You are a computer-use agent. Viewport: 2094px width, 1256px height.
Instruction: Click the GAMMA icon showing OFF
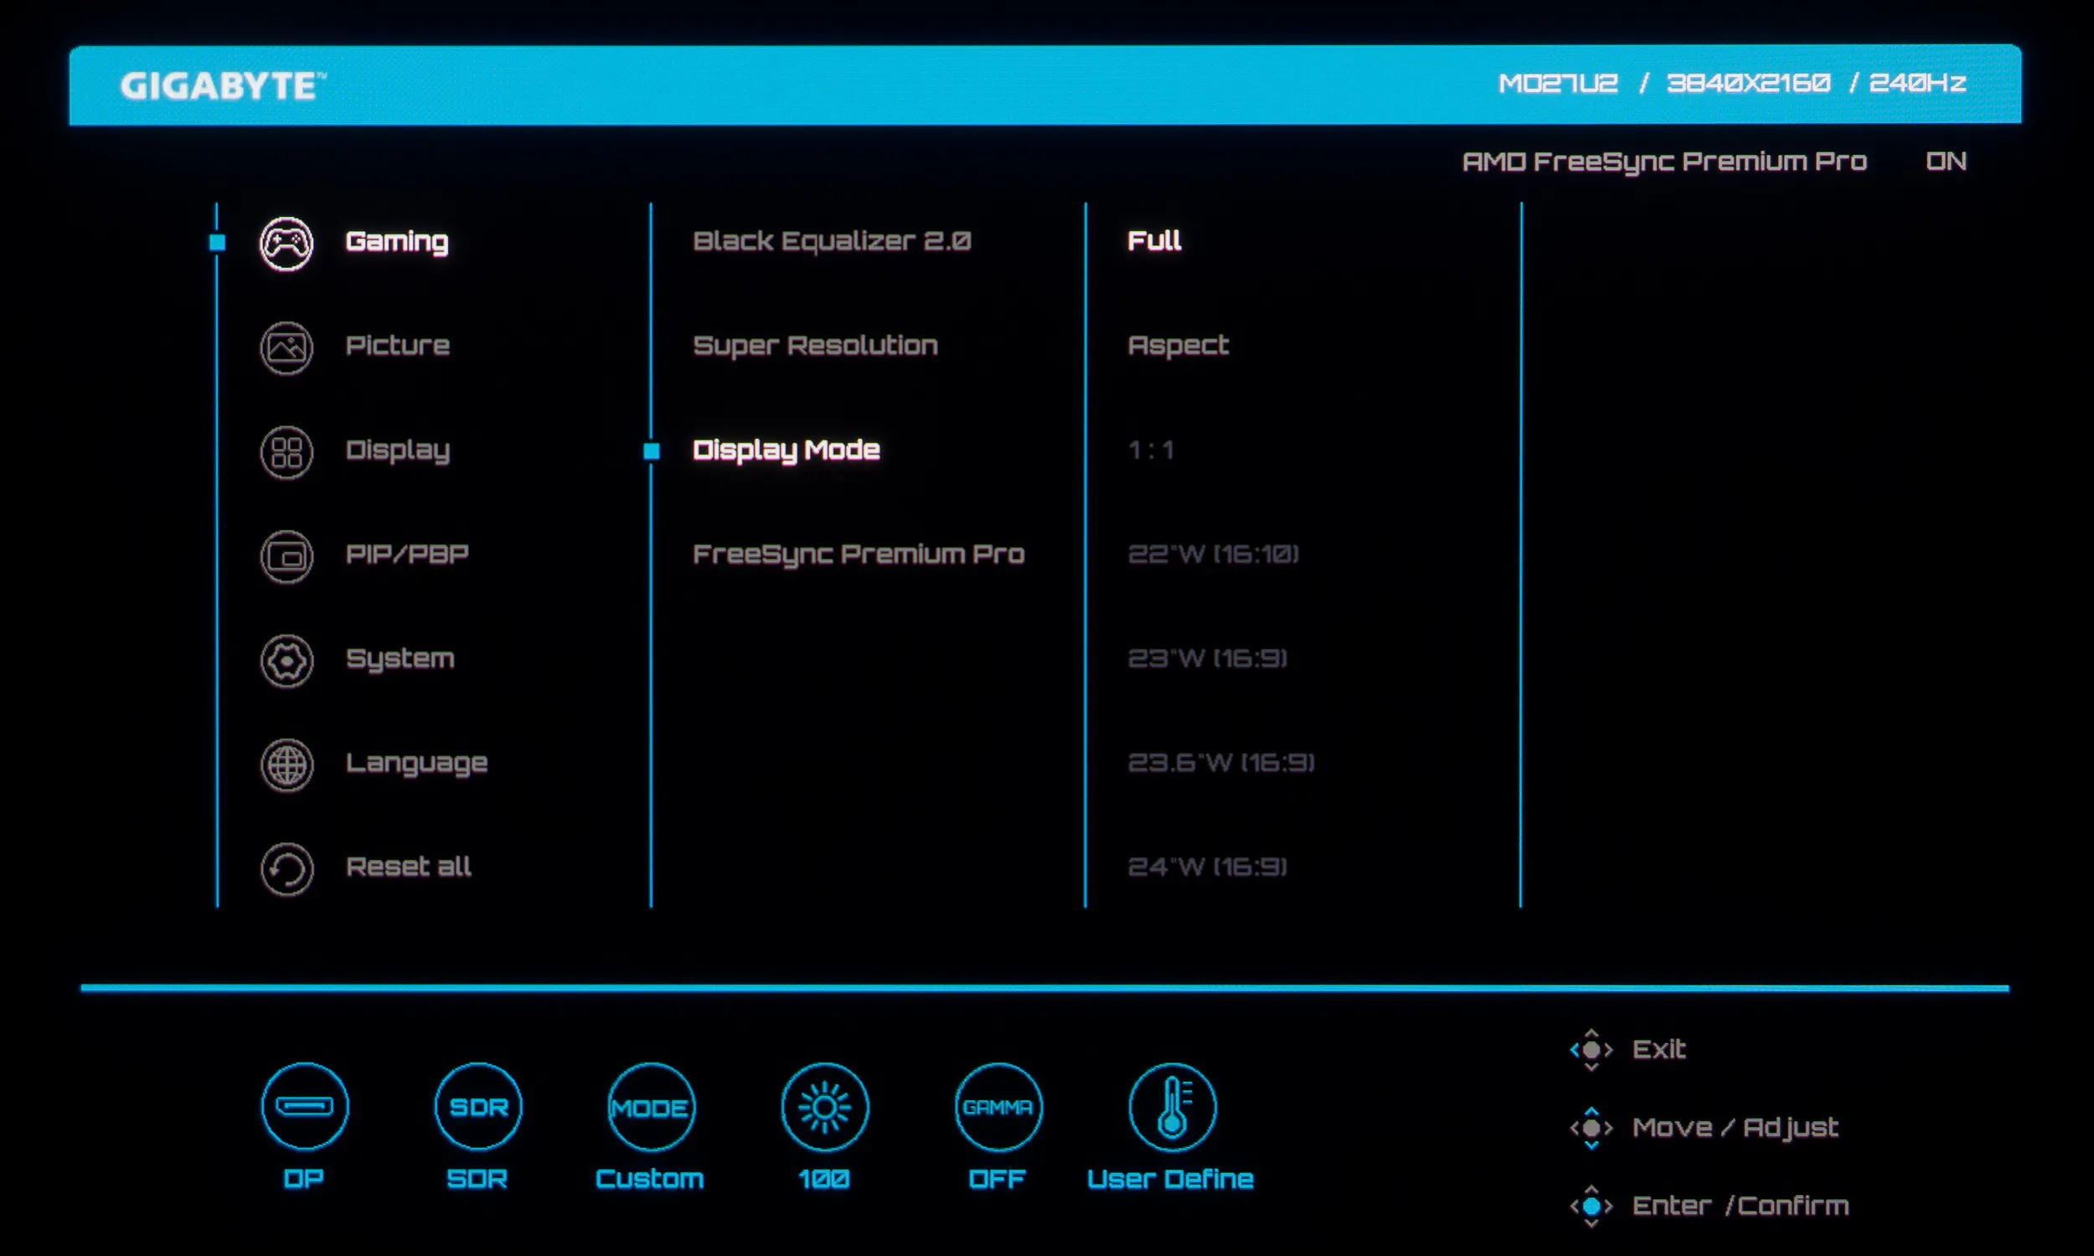click(998, 1106)
